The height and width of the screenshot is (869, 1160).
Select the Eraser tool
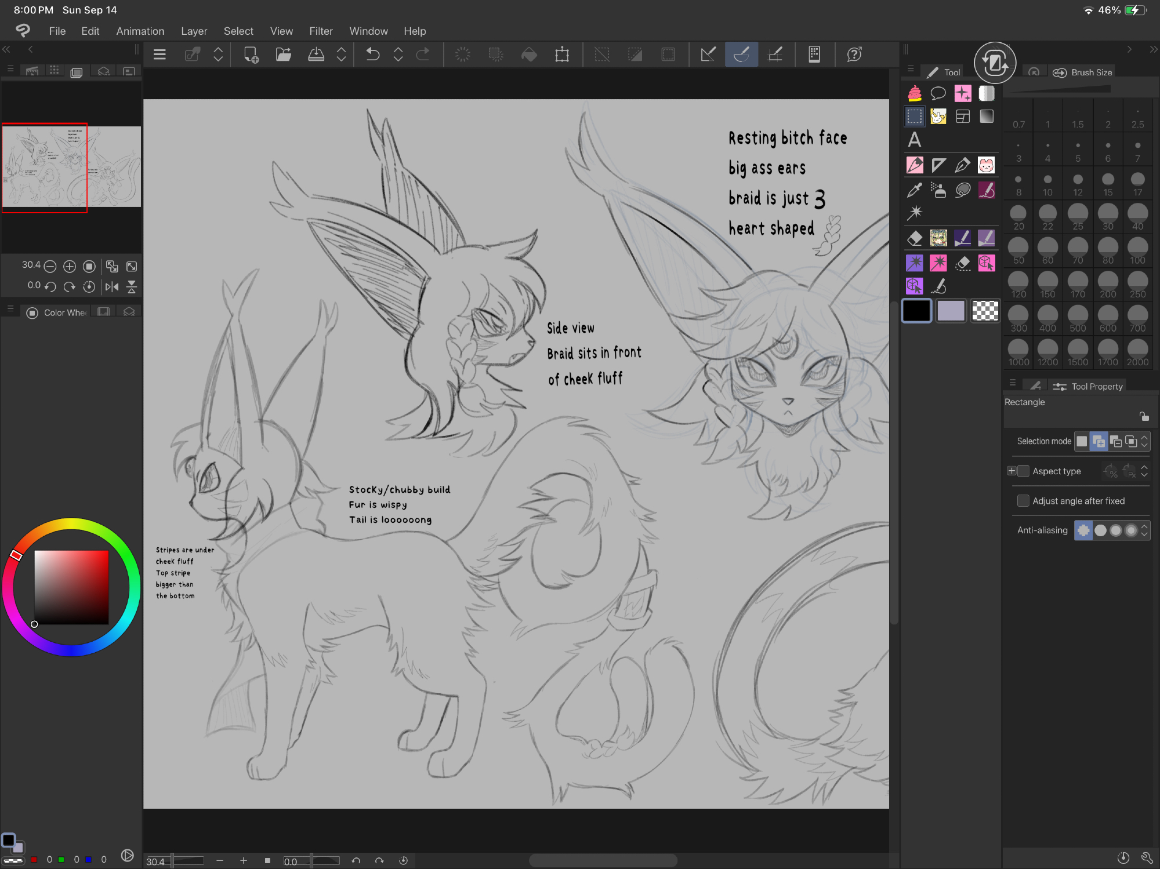(x=914, y=238)
